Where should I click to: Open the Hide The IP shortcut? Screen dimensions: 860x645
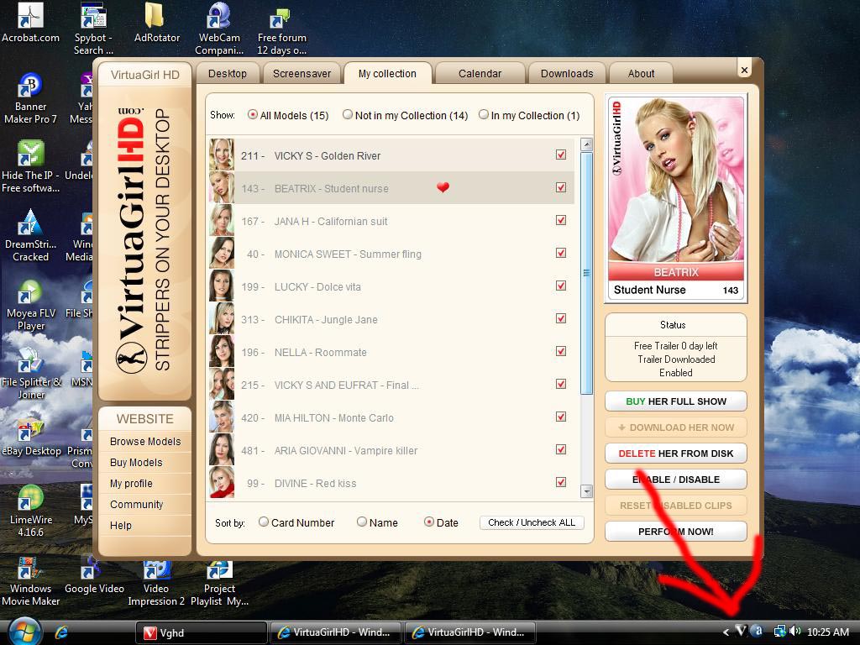click(x=30, y=167)
